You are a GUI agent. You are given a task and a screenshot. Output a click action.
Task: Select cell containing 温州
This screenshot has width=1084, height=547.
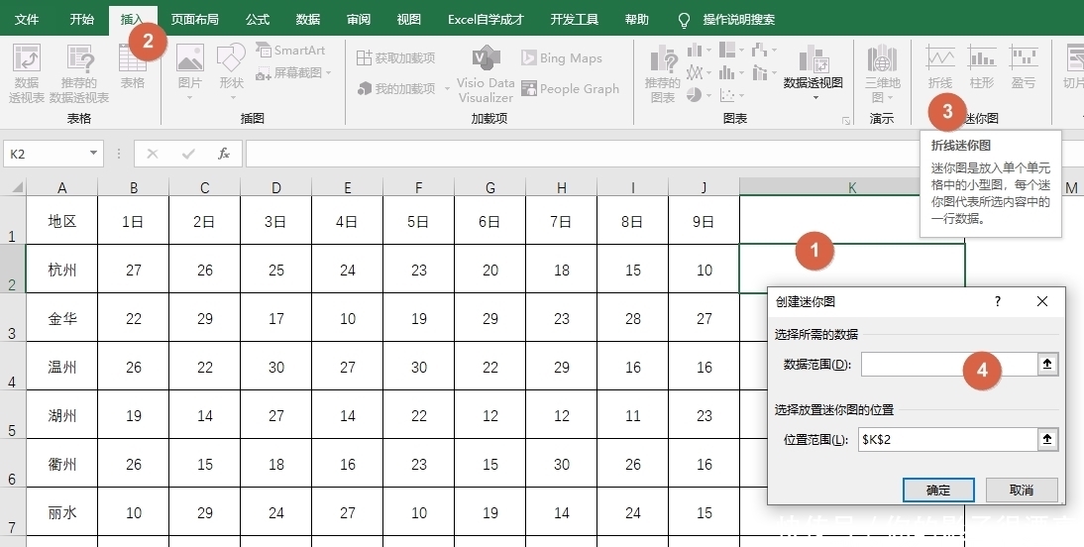point(62,367)
